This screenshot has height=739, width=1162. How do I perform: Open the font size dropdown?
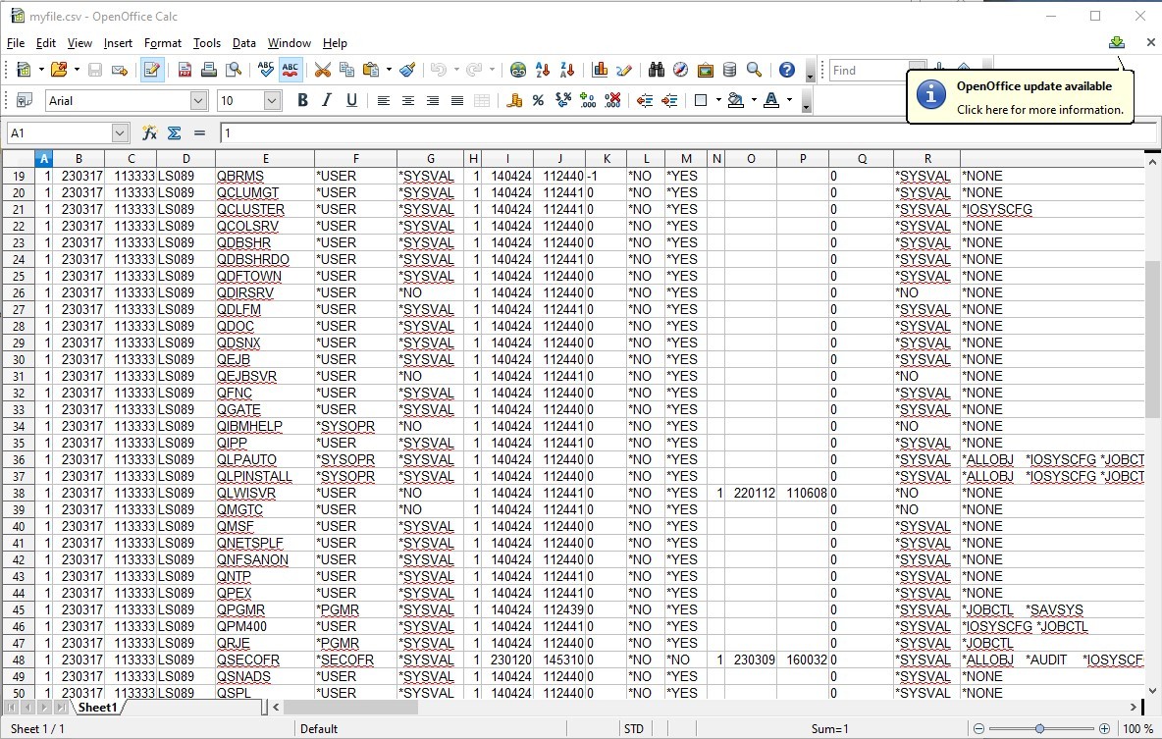(x=272, y=100)
